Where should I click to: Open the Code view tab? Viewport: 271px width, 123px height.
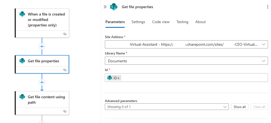coord(161,22)
